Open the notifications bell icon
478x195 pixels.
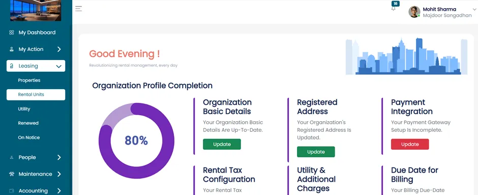click(x=393, y=9)
